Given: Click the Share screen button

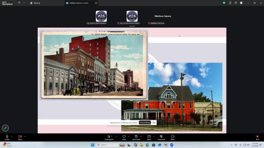Looking at the screenshot, I should click(x=149, y=137).
